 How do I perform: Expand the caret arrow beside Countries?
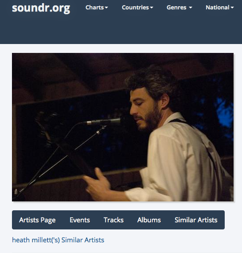pos(152,8)
